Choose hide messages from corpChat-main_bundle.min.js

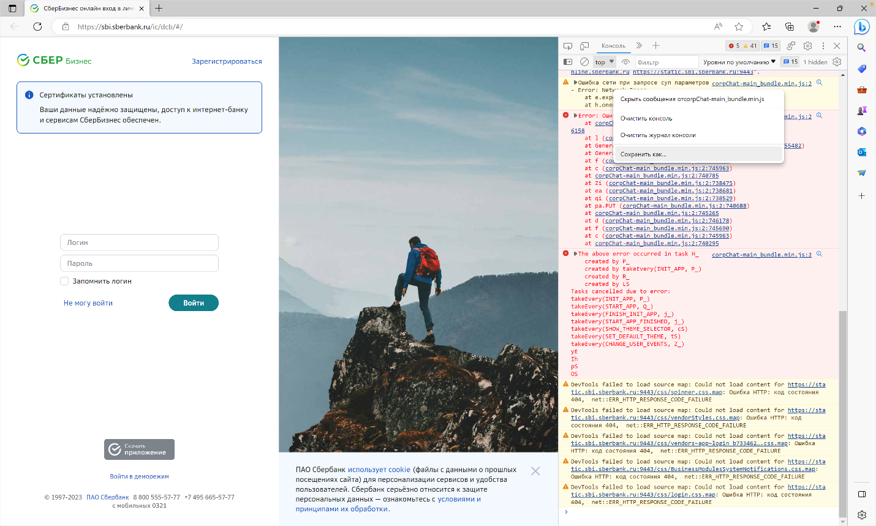tap(699, 99)
